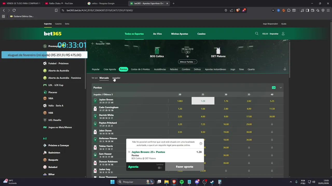The image size is (332, 186).
Task: Open the Cassino link in top strip
Action: (58, 24)
